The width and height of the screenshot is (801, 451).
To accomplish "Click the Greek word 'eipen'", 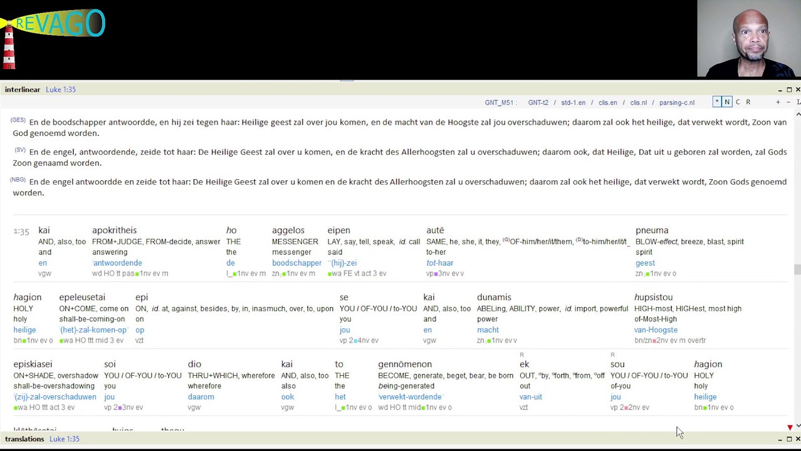I will 338,231.
